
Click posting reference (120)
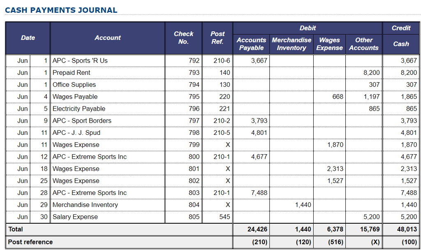(303, 242)
